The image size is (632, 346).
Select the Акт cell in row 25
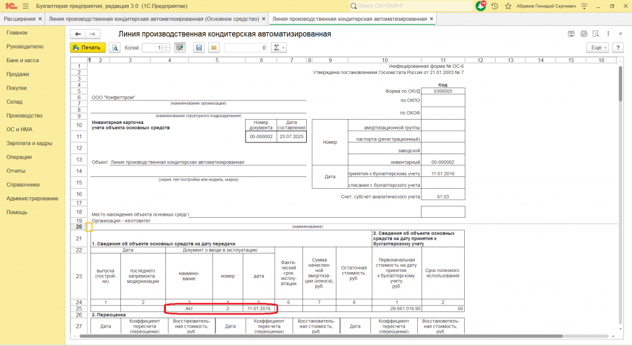pos(189,308)
